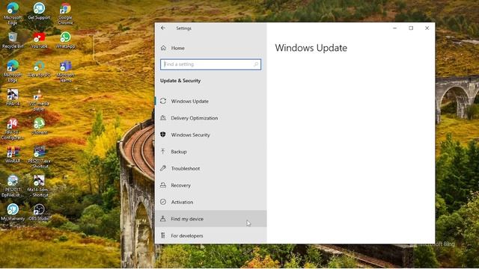
Task: Select Microsoft Edge icon beside Alexa for PC
Action: coord(13,70)
